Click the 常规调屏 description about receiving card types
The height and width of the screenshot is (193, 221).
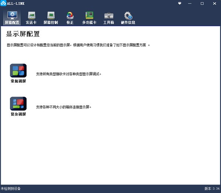point(69,74)
